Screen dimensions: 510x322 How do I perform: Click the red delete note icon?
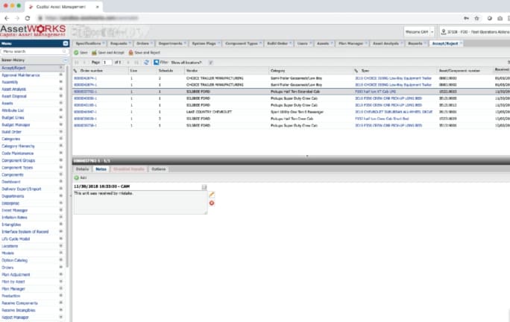212,202
